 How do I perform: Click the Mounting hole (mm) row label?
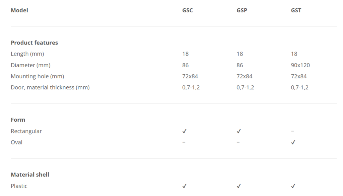[37, 76]
